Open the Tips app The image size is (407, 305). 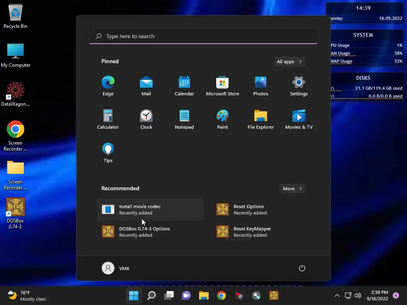pos(108,153)
